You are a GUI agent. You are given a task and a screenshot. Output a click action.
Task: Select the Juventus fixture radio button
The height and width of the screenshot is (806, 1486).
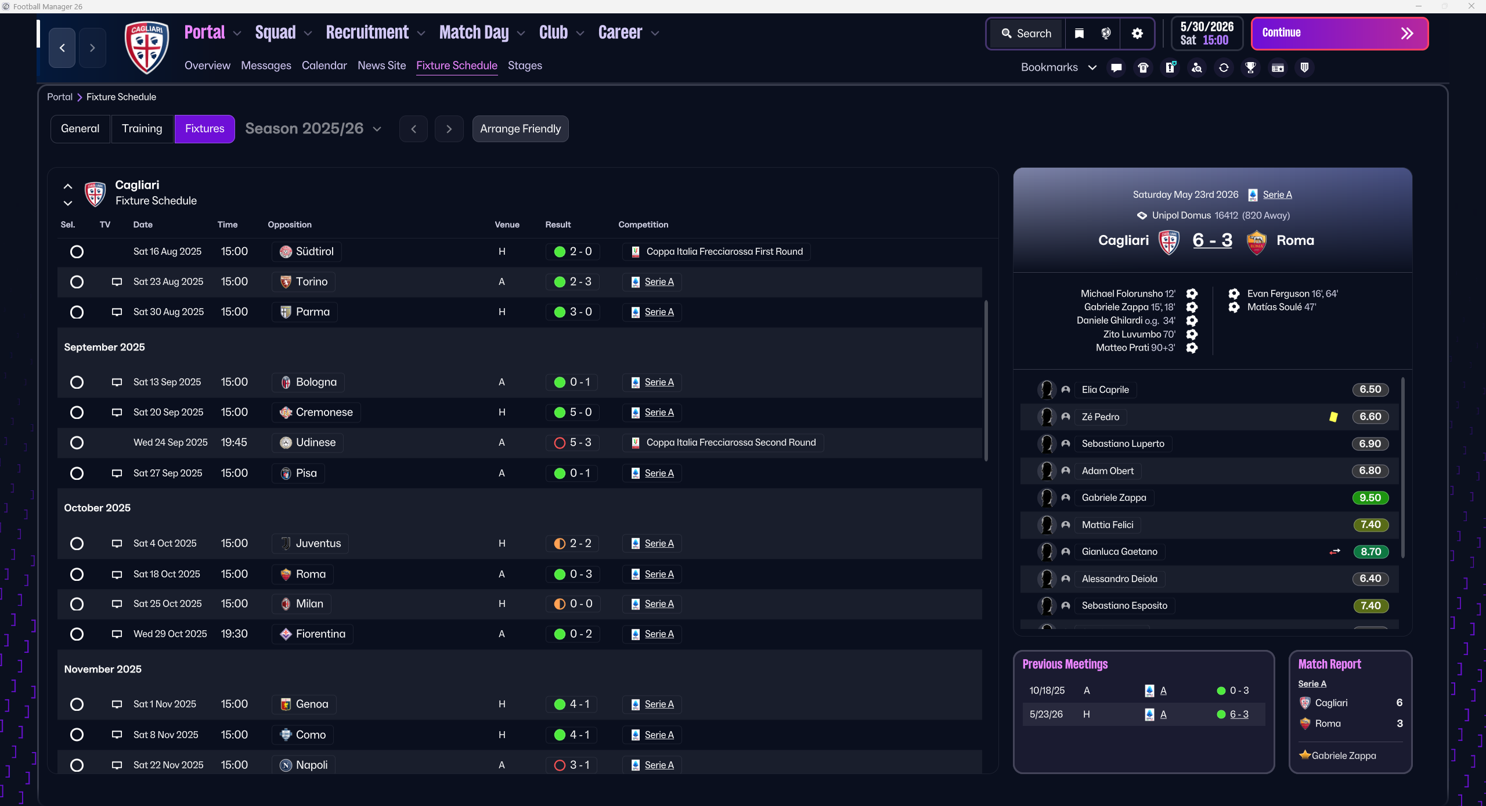77,544
